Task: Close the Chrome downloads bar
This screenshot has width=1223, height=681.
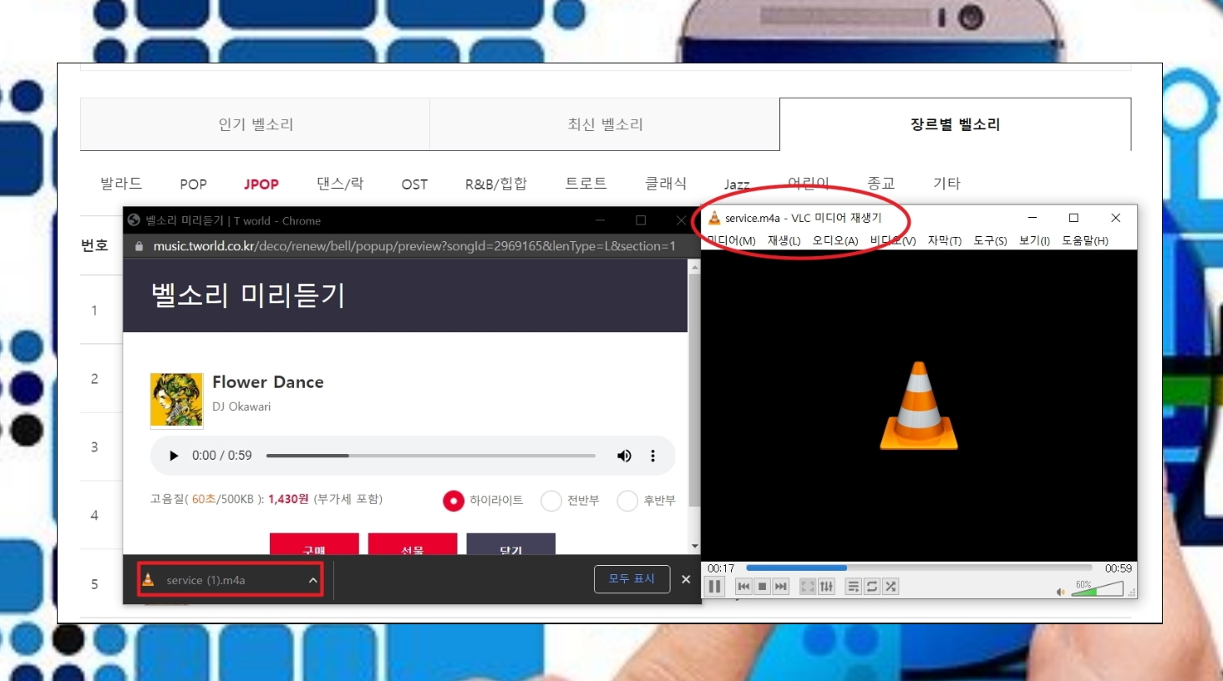Action: pyautogui.click(x=686, y=579)
